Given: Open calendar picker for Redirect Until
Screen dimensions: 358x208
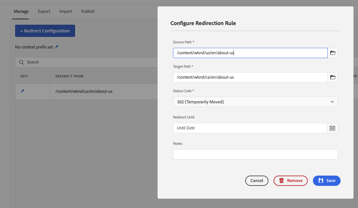Looking at the screenshot, I should point(333,128).
